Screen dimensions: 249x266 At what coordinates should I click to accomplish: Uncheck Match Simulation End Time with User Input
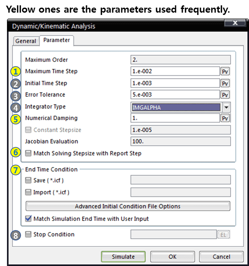point(28,219)
